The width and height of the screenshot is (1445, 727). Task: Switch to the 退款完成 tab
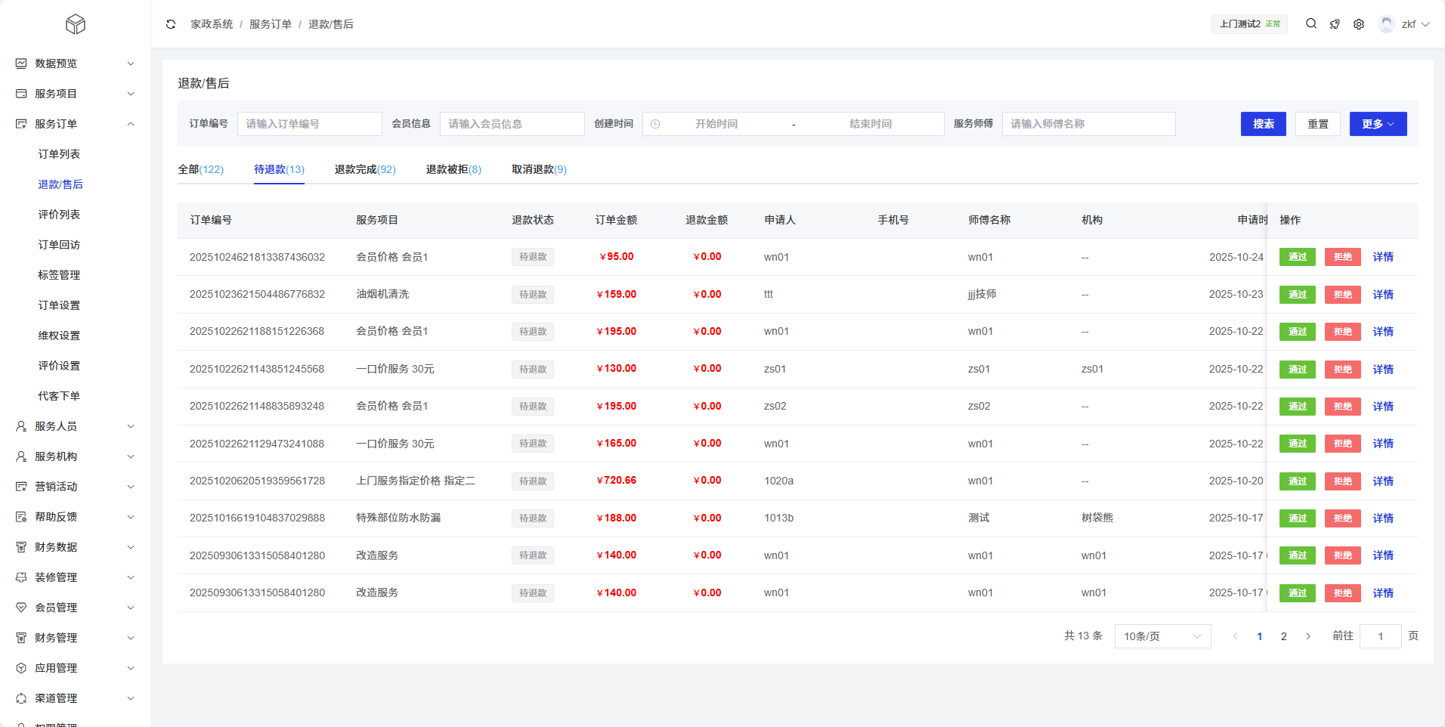click(365, 169)
